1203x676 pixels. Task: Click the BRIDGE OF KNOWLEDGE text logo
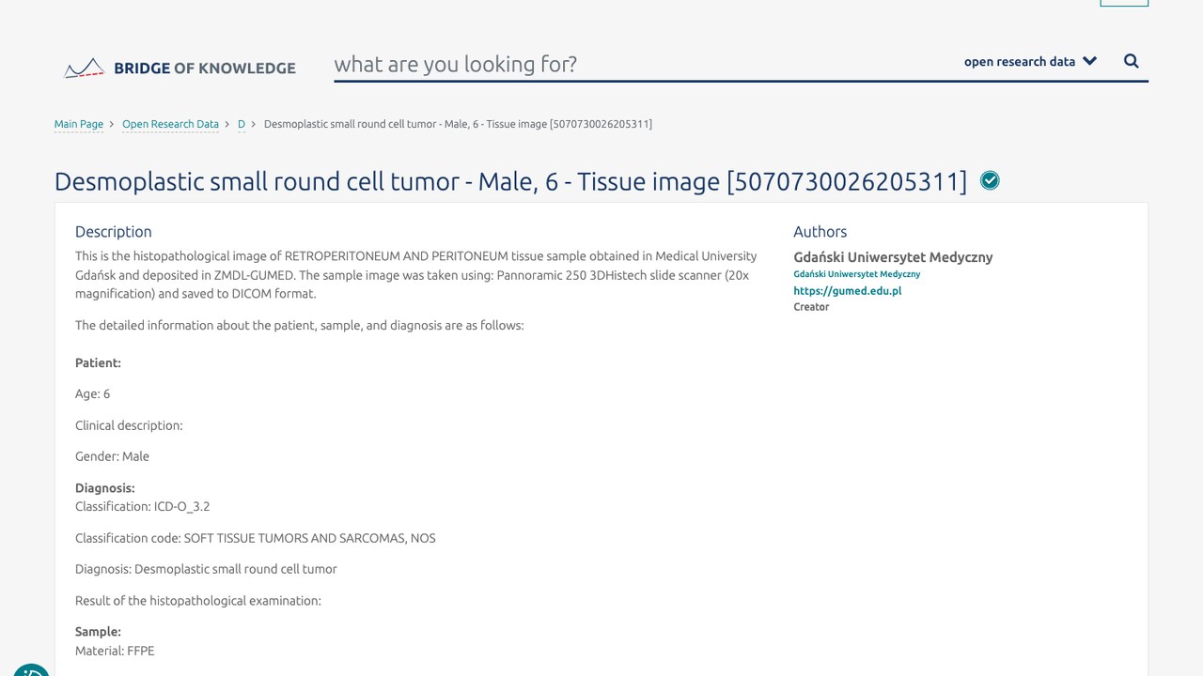204,68
